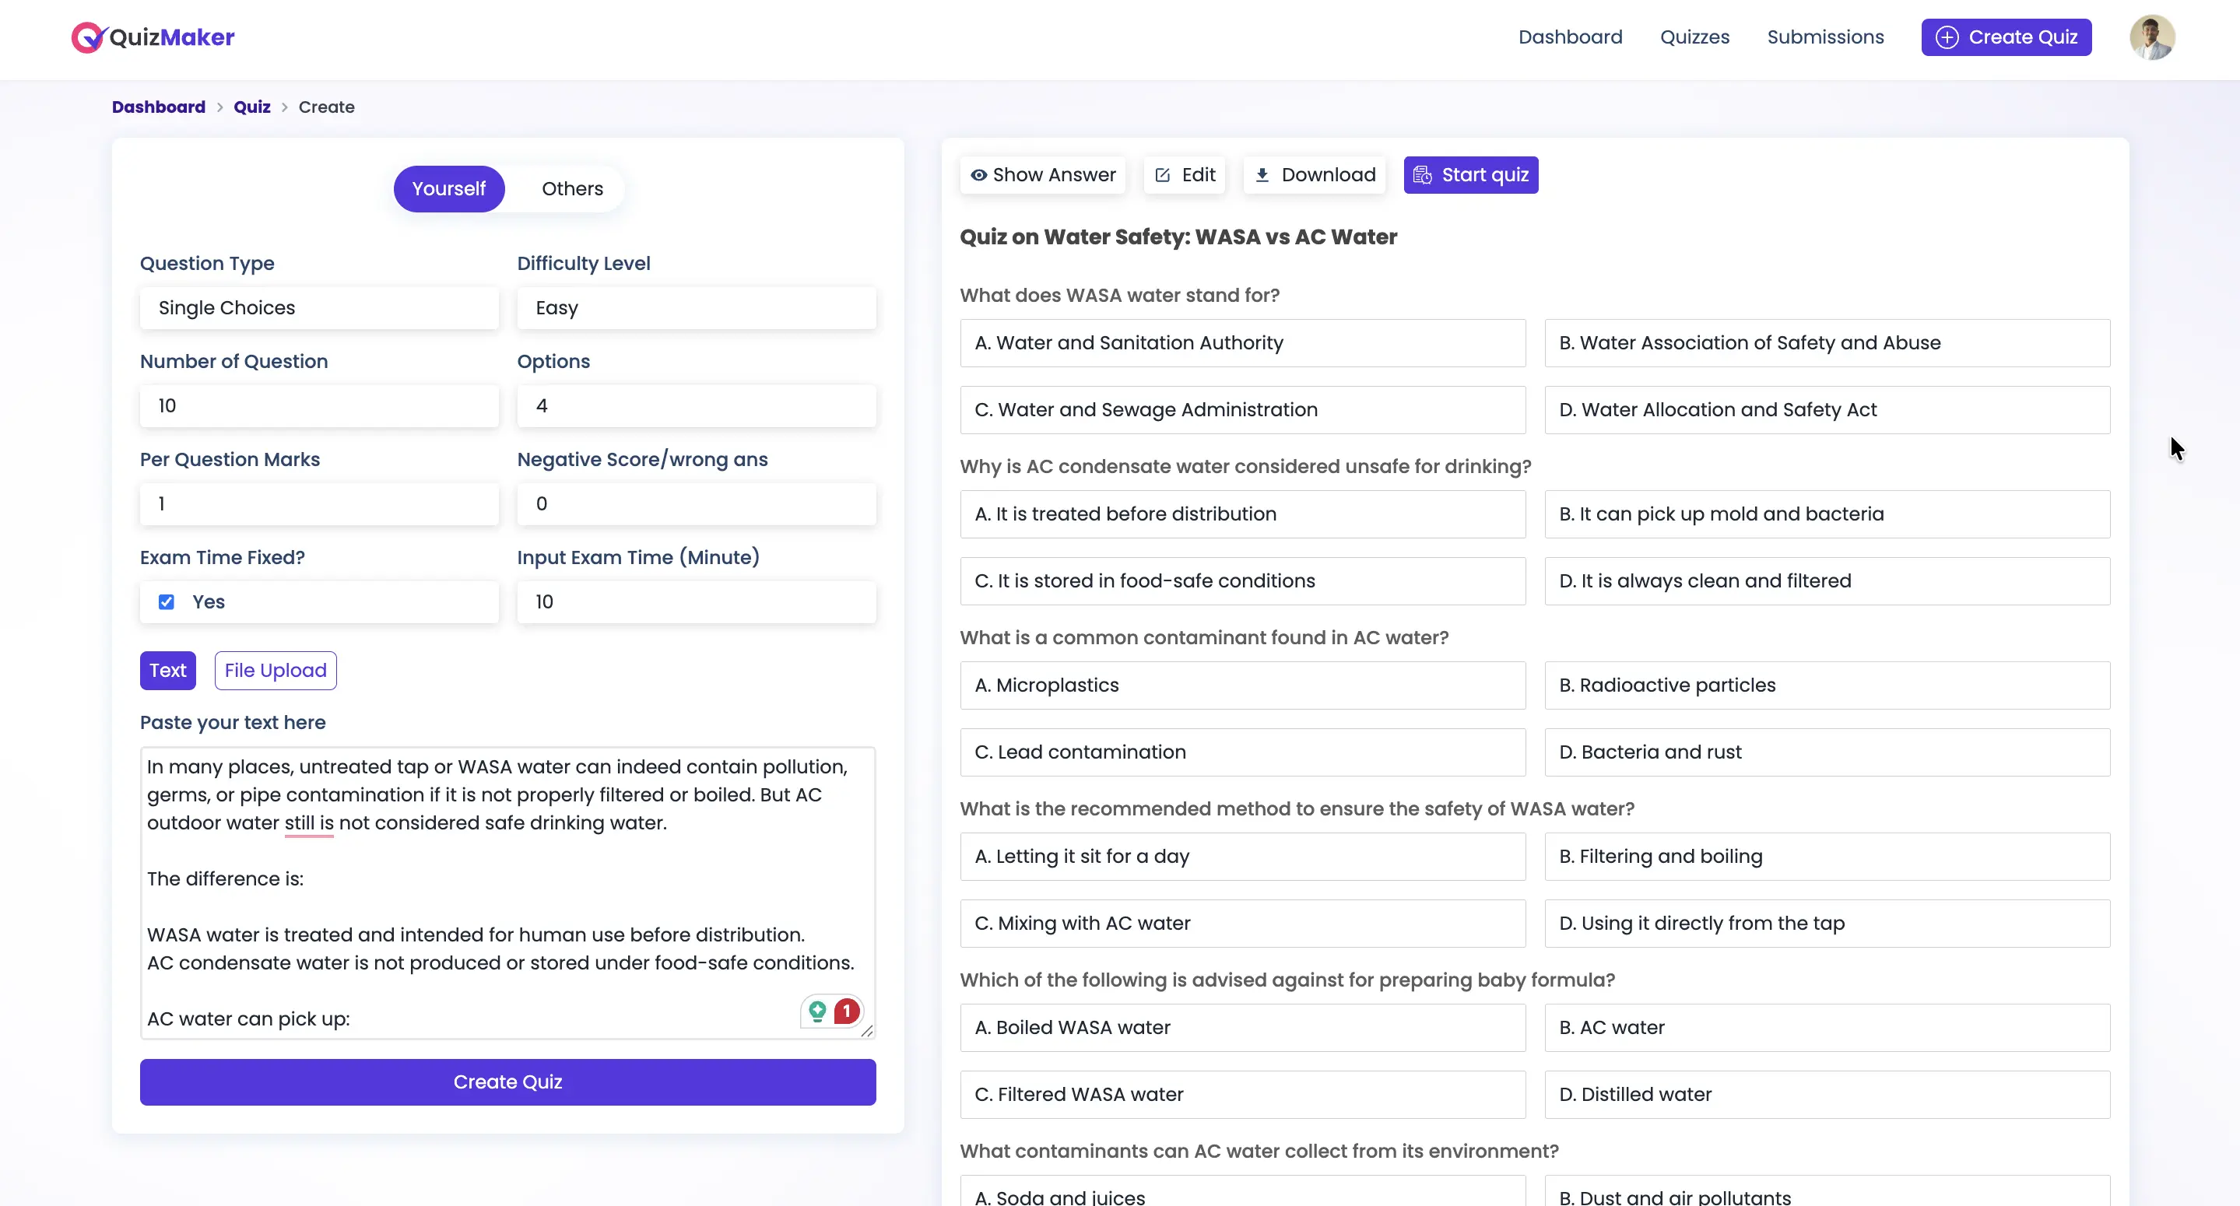Select answer C. Water and Sewage Administration
Viewport: 2240px width, 1206px height.
(x=1243, y=409)
